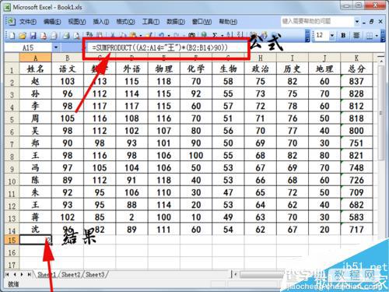Switch to the Sheet2 tab
This screenshot has width=389, height=292.
click(x=71, y=274)
